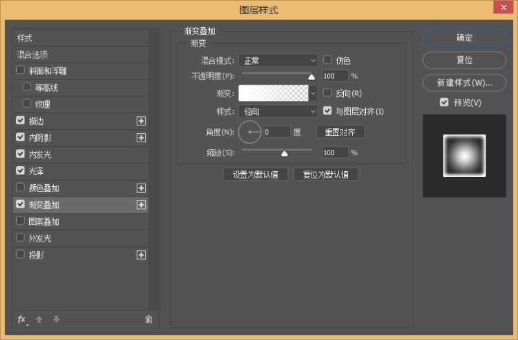
Task: Open the fx effects menu icon
Action: 22,319
